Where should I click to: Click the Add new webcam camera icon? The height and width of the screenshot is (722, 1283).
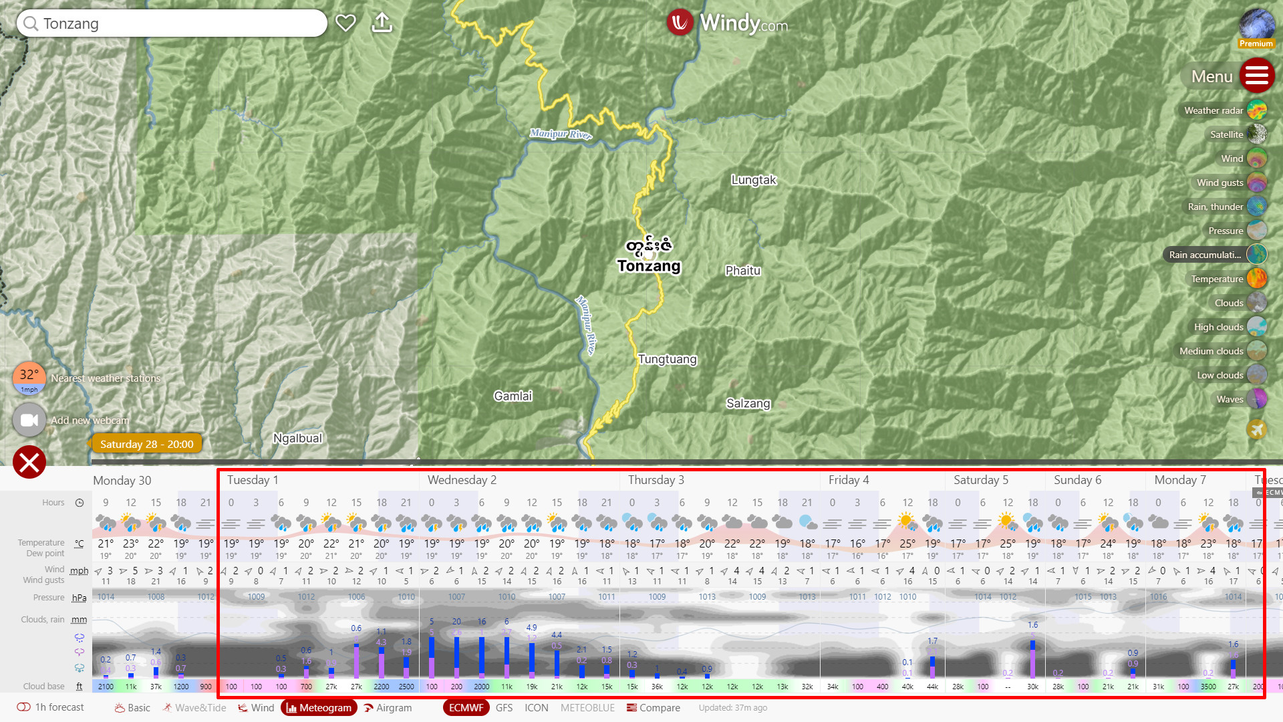pyautogui.click(x=29, y=420)
